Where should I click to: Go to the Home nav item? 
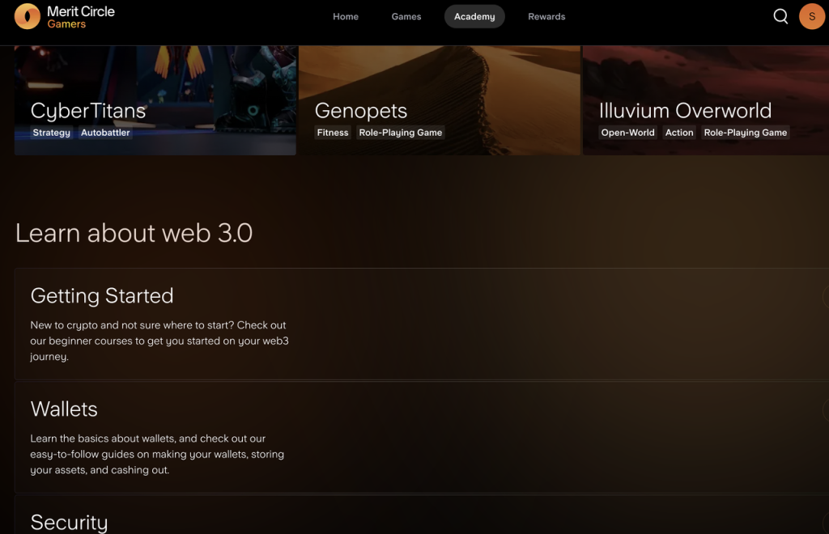[x=345, y=16]
